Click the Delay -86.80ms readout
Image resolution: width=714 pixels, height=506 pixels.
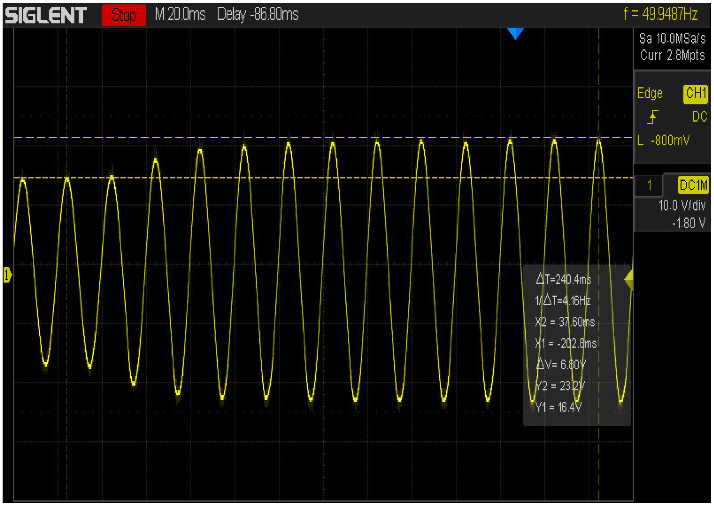[257, 15]
